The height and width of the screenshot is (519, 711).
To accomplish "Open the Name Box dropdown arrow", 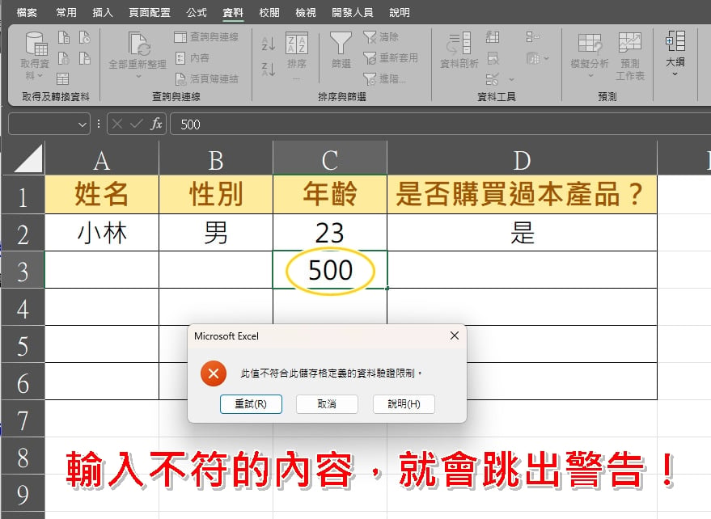I will [82, 124].
